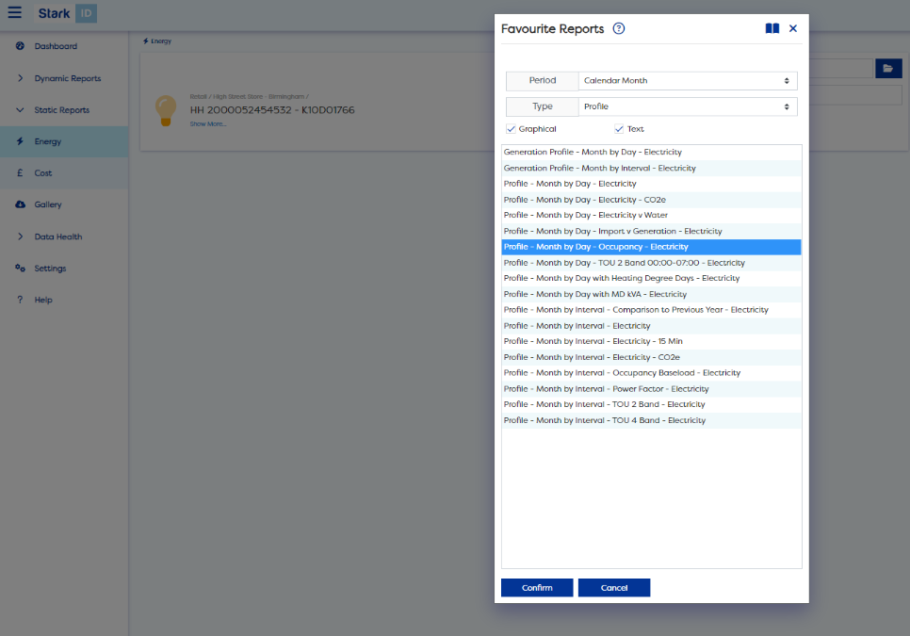Open the Period Calendar Month dropdown
This screenshot has width=910, height=636.
(x=687, y=81)
